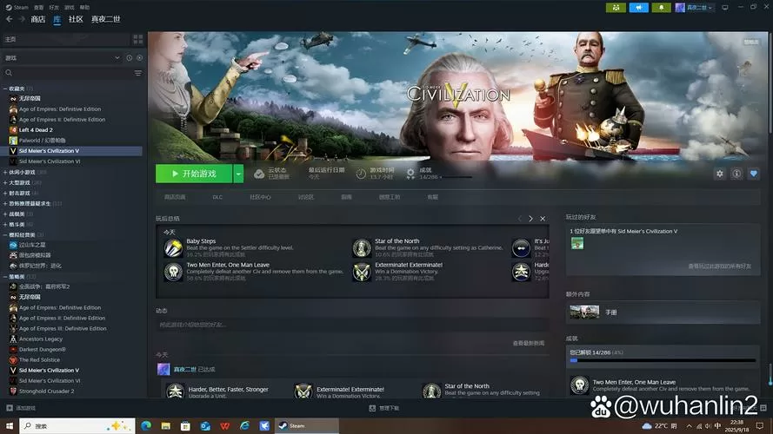Select Ancestors Legacy in sidebar
773x434 pixels.
(40, 339)
